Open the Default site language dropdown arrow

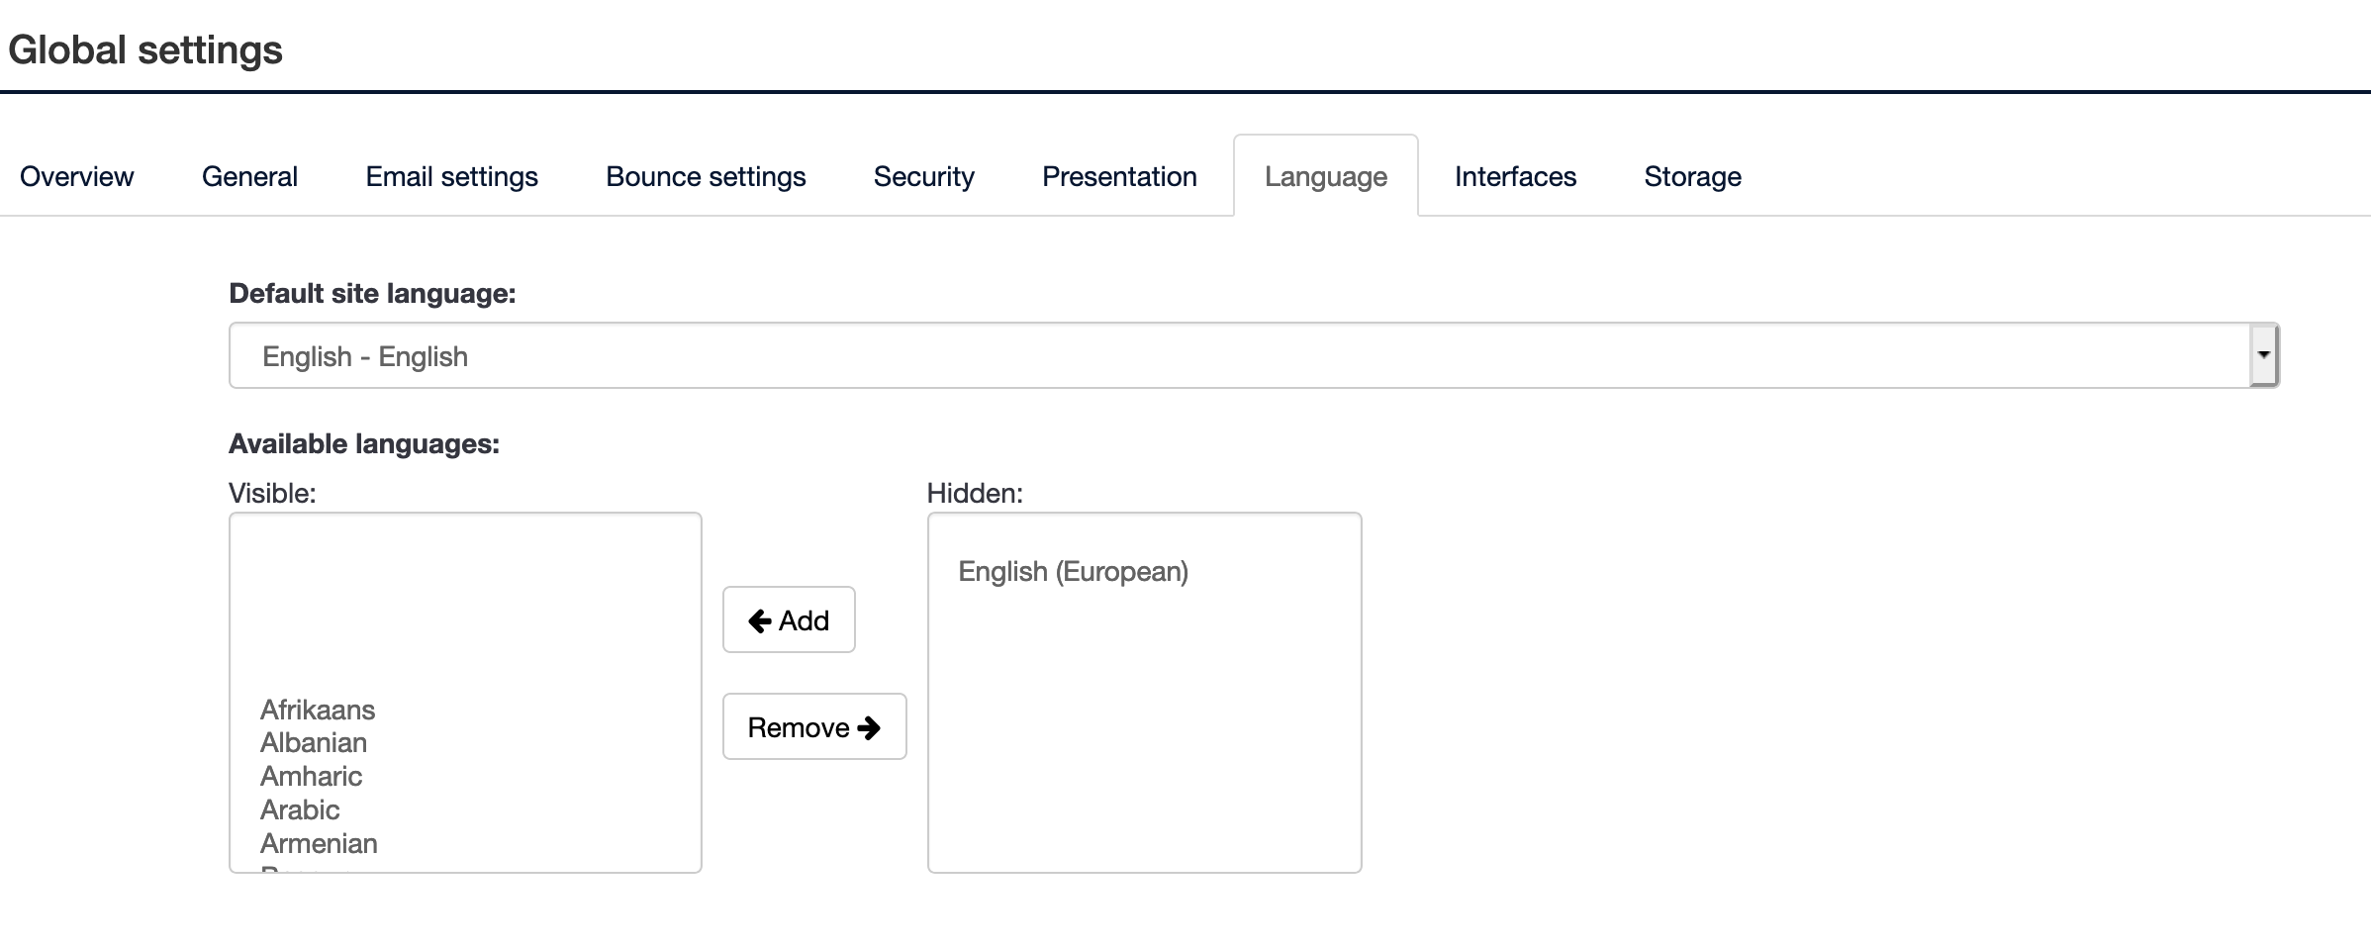tap(2263, 355)
